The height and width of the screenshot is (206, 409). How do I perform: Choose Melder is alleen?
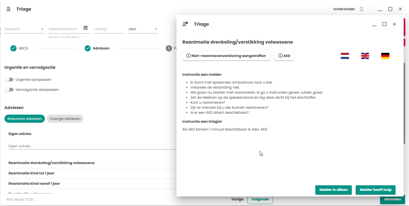(x=334, y=190)
